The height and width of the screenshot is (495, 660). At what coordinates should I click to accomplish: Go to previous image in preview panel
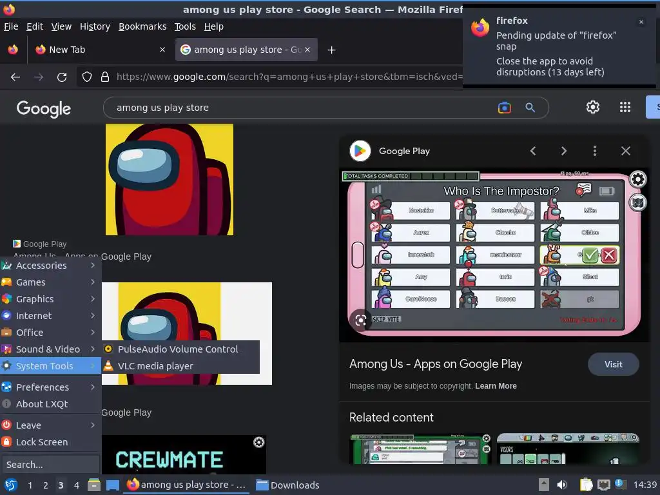pos(533,151)
